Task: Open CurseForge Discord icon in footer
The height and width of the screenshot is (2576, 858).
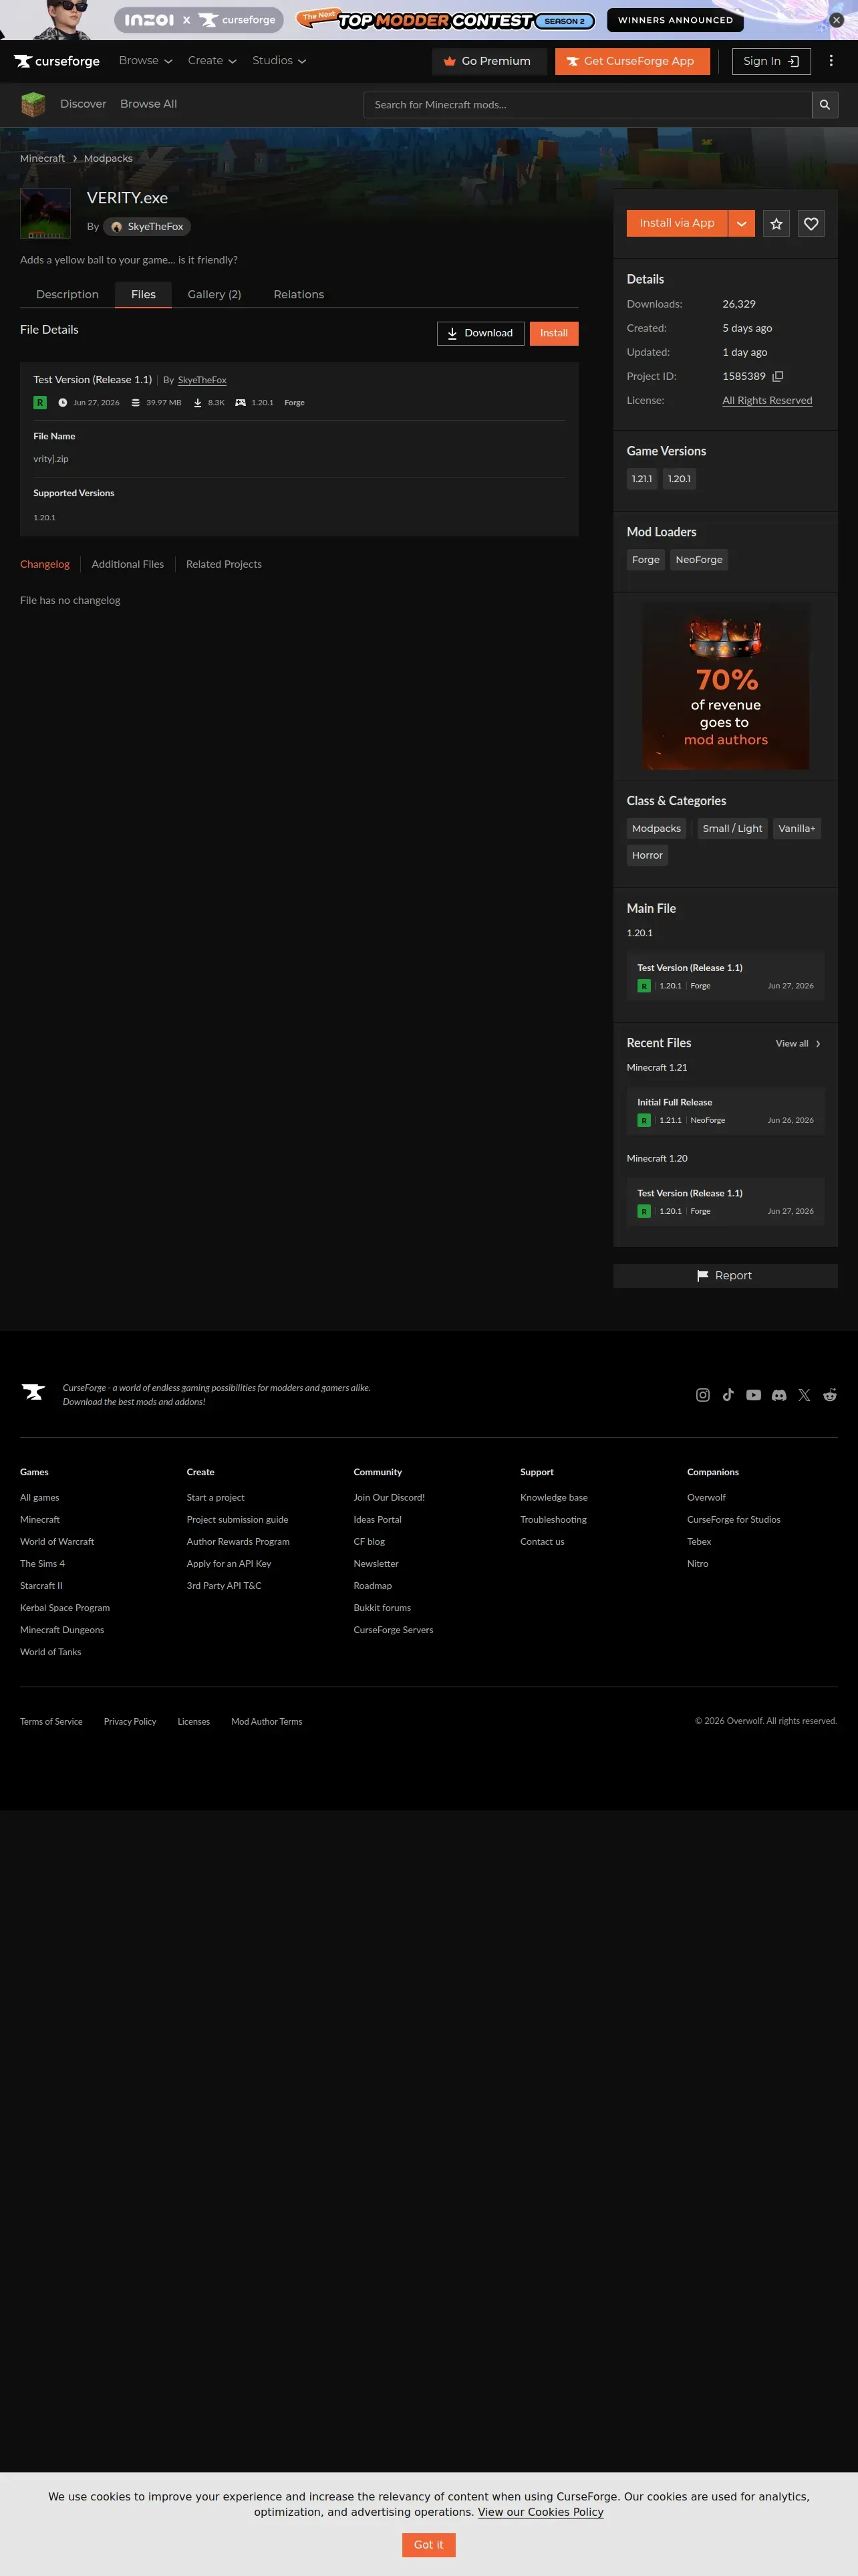Action: [779, 1395]
